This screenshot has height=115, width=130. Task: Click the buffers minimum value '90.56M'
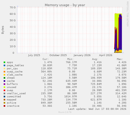72,84
